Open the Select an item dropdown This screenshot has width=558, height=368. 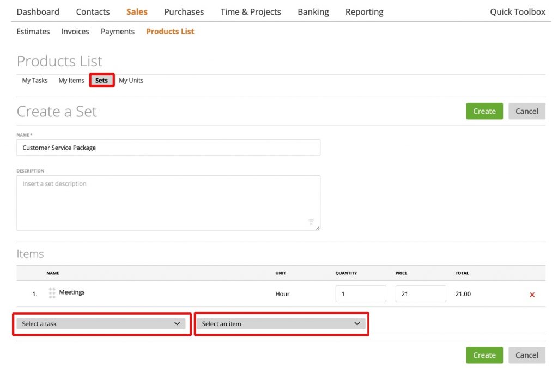coord(281,323)
